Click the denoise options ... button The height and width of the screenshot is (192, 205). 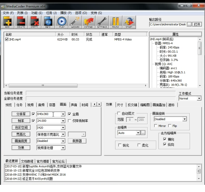pyautogui.click(x=143, y=133)
